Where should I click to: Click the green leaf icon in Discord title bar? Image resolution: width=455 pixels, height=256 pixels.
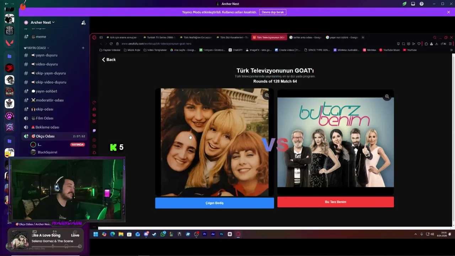coord(404,4)
